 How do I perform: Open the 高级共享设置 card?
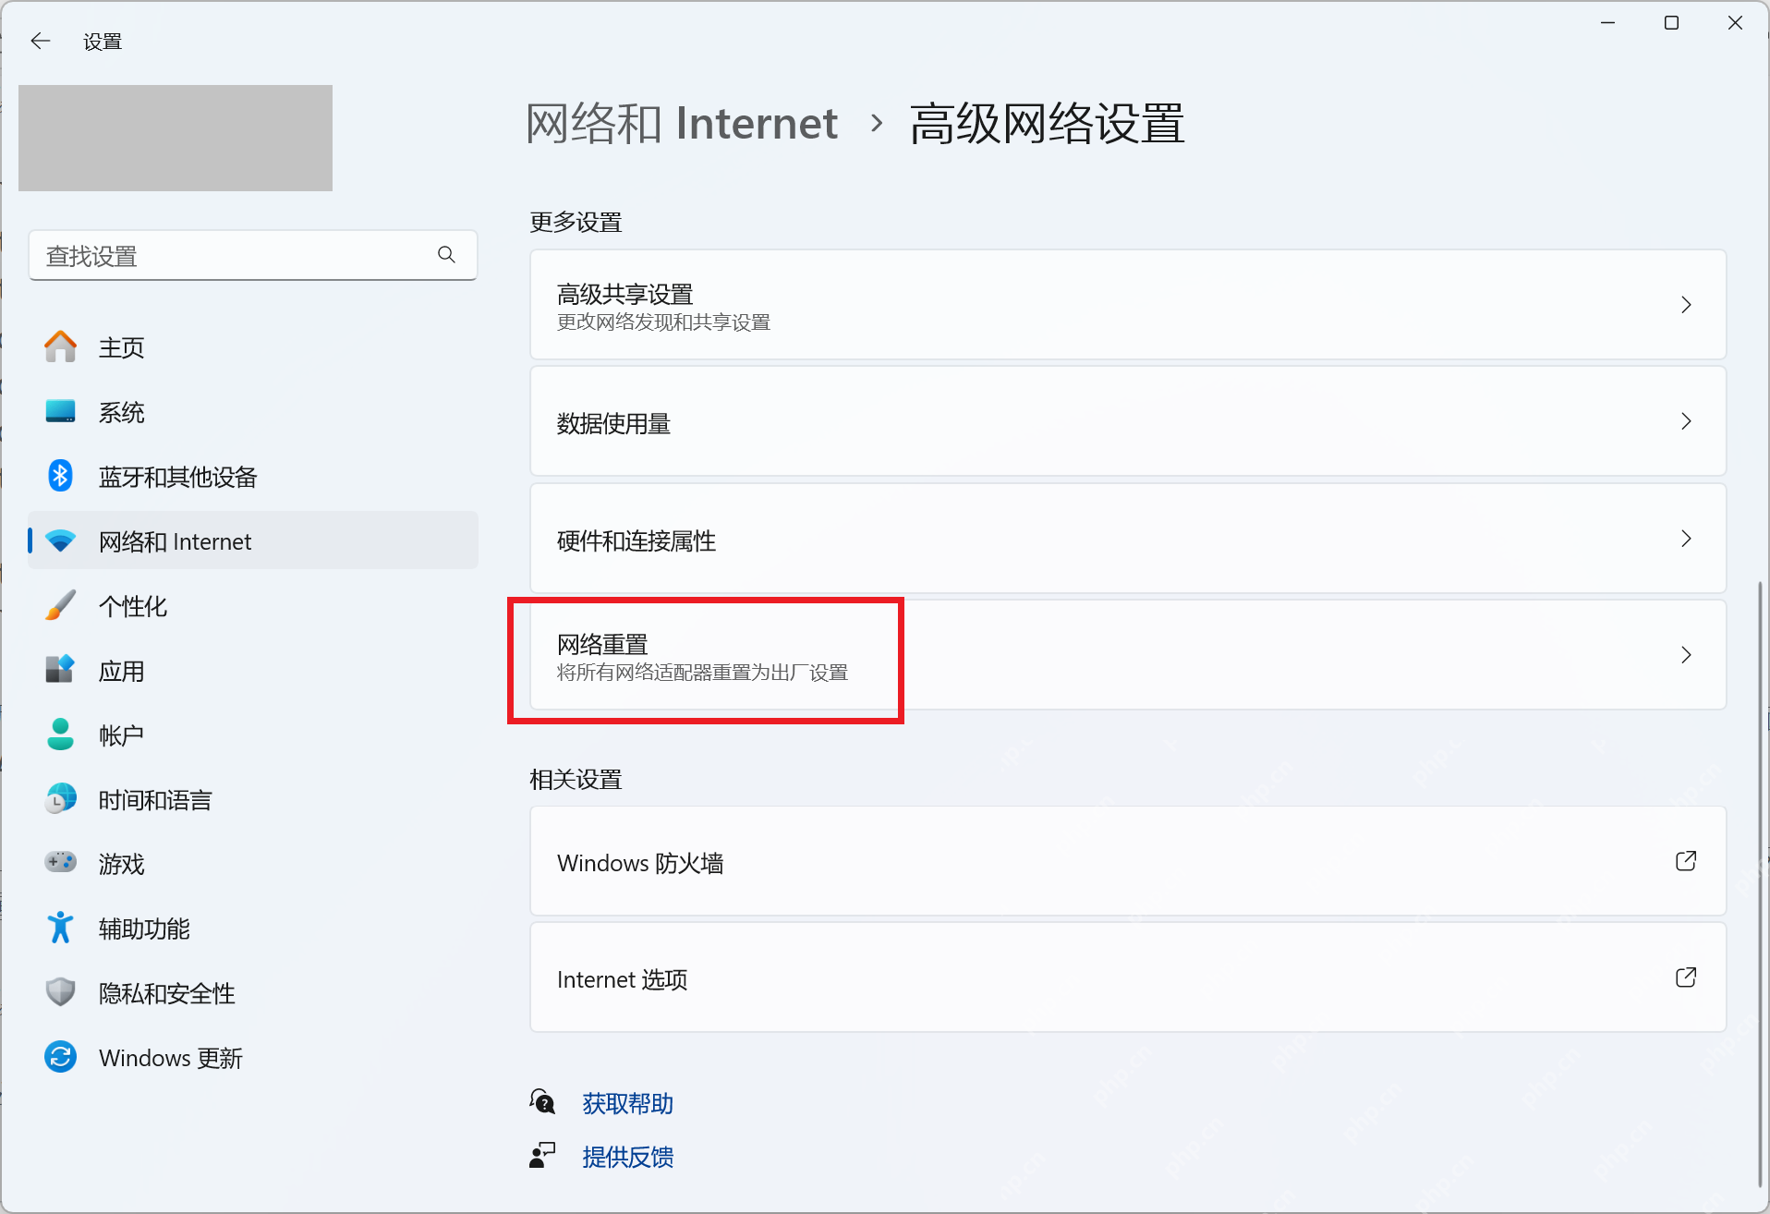(x=1128, y=305)
